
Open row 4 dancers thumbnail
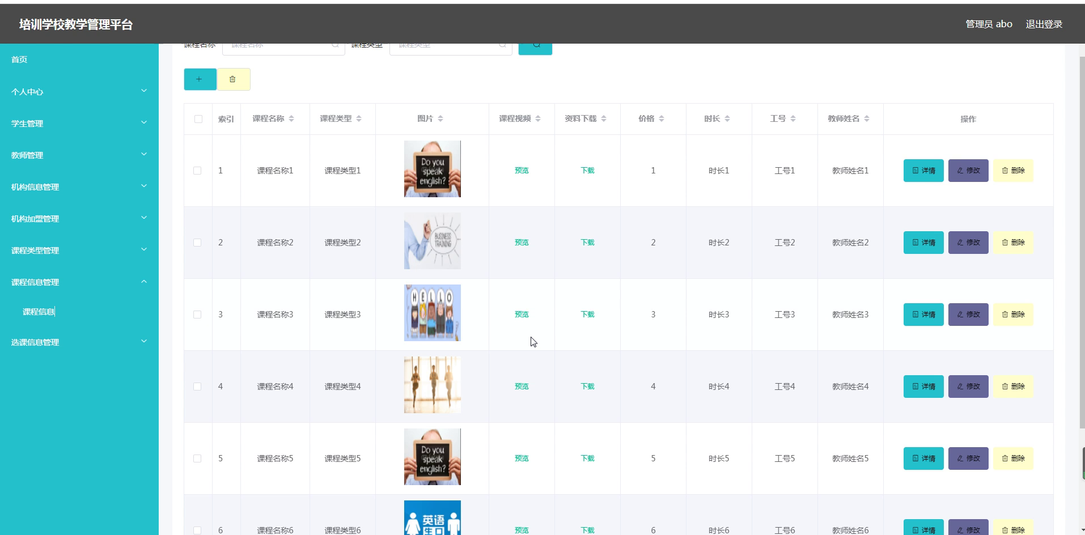[433, 385]
